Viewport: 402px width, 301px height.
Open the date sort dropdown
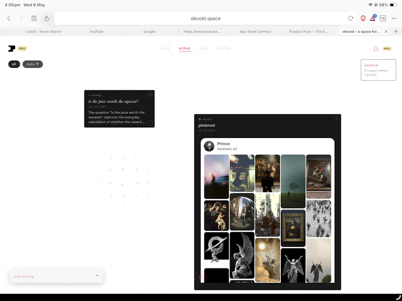tap(33, 64)
